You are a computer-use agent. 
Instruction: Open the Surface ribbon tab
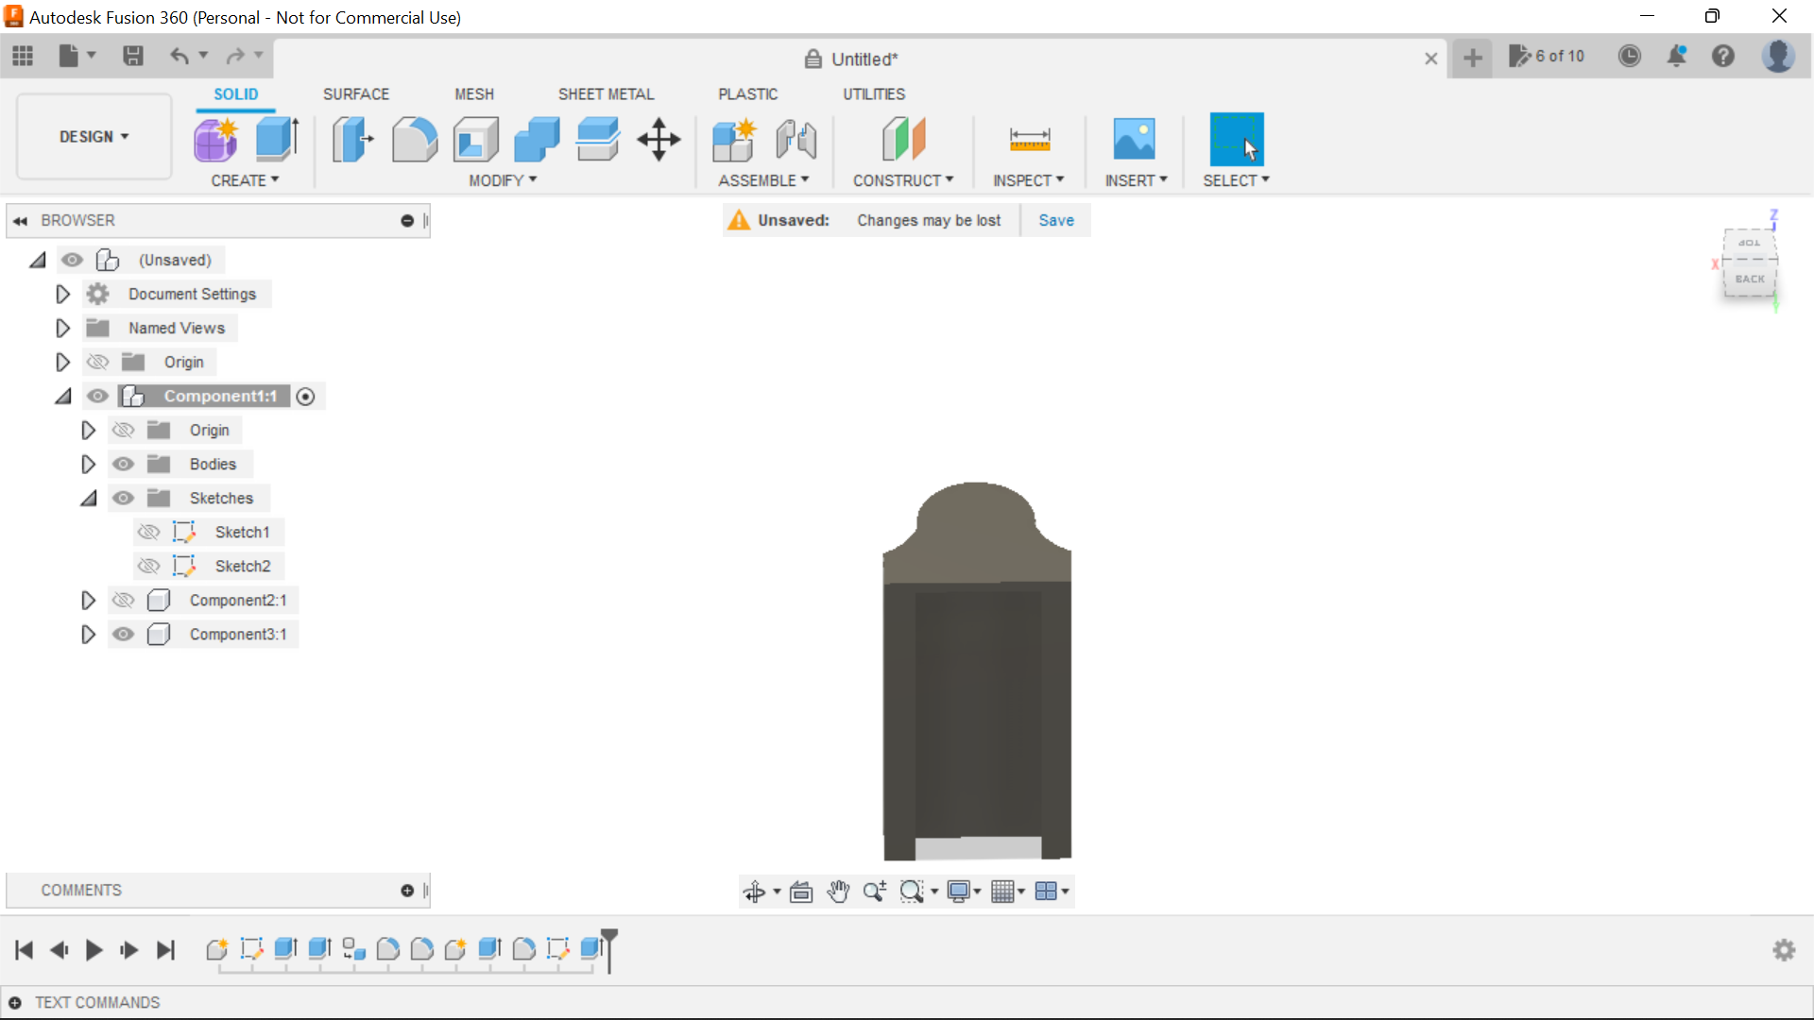355,93
